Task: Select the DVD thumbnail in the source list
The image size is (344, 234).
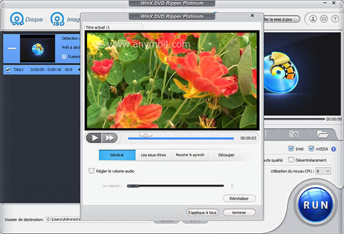Action: 37,49
